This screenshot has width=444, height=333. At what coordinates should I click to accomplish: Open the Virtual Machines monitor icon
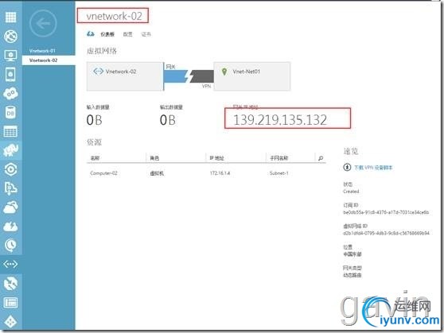[x=10, y=56]
